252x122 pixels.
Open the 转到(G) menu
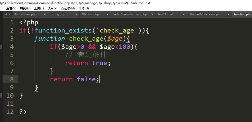[25, 8]
